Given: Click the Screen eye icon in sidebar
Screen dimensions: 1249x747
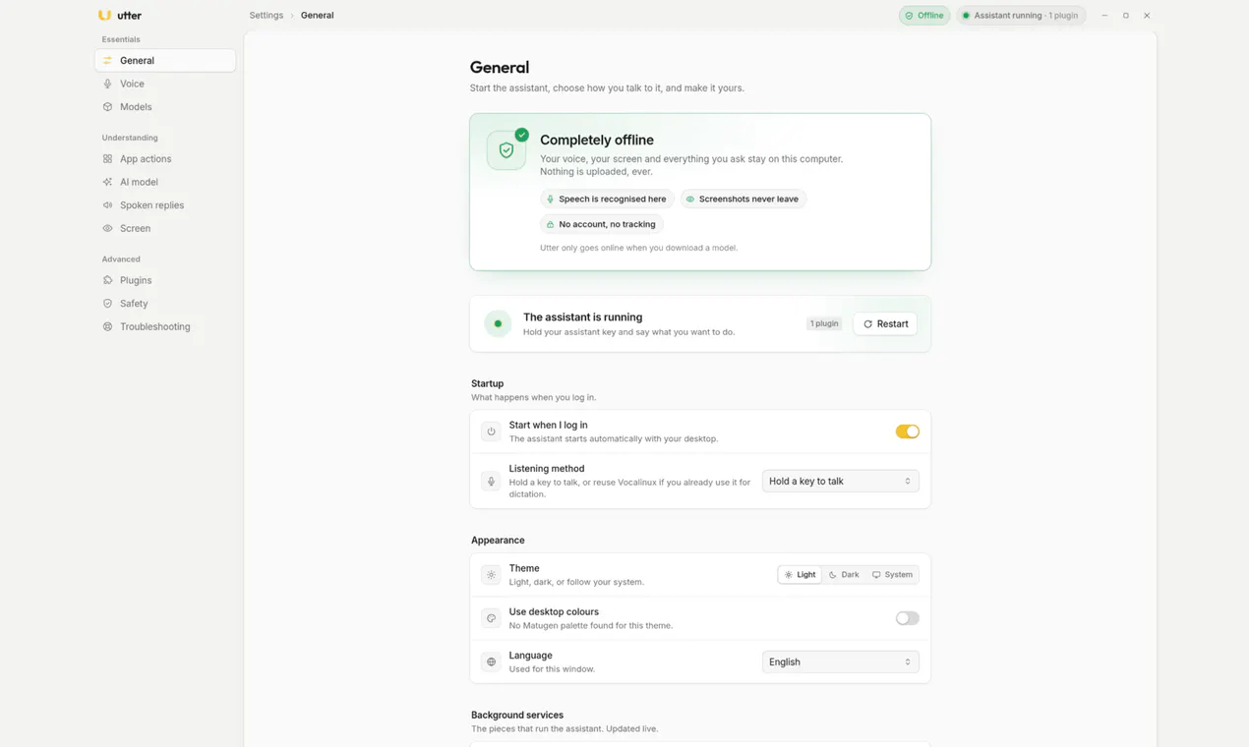Looking at the screenshot, I should tap(107, 228).
